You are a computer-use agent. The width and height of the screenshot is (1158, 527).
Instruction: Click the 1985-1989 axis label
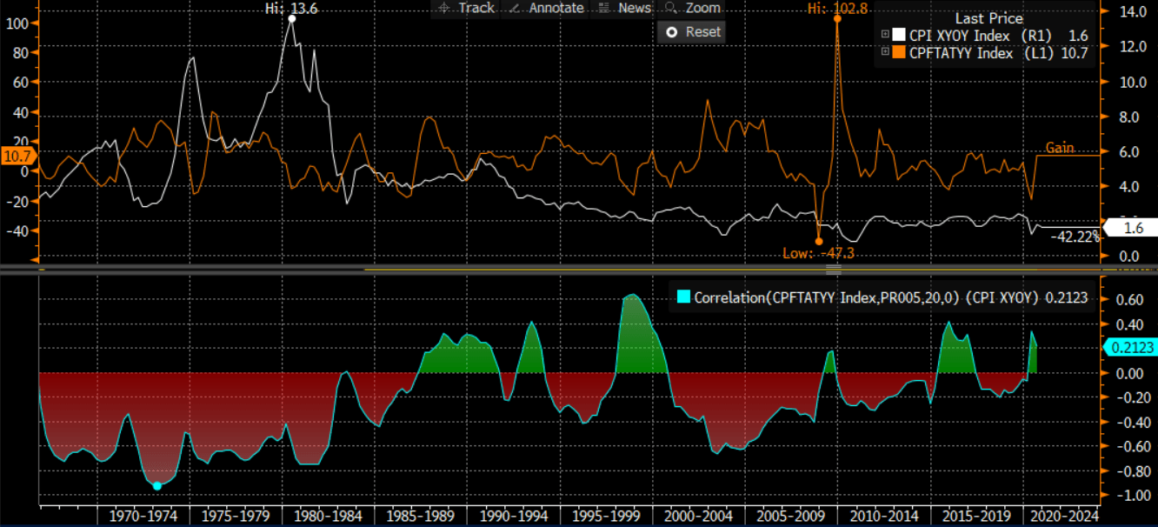[421, 516]
